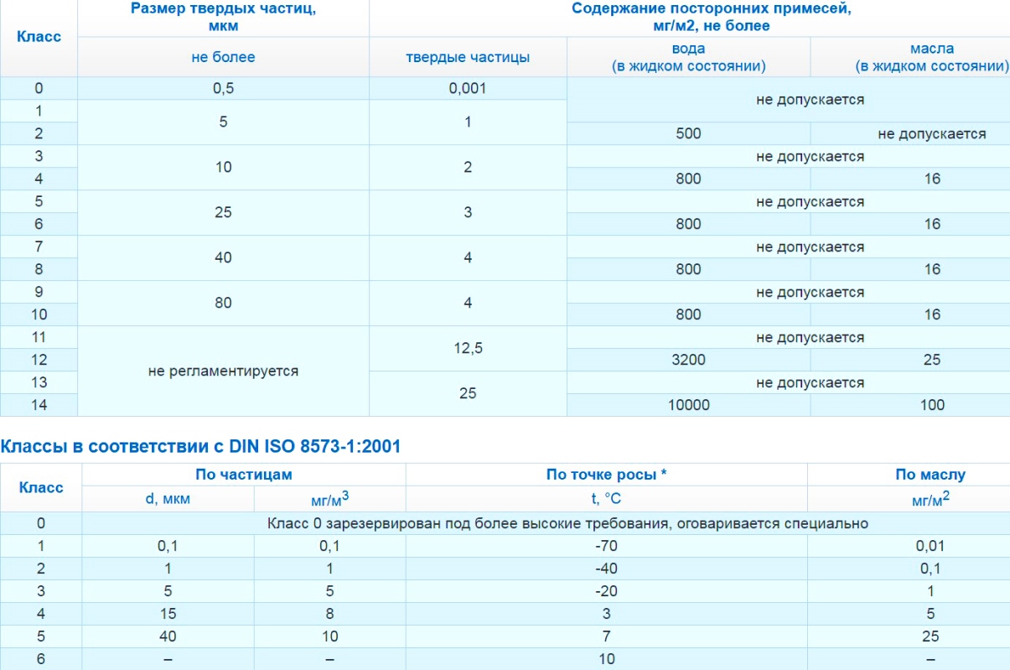This screenshot has height=670, width=1010.
Task: Click the 'масла (в жидком состоянии)' subheader
Action: pos(931,58)
